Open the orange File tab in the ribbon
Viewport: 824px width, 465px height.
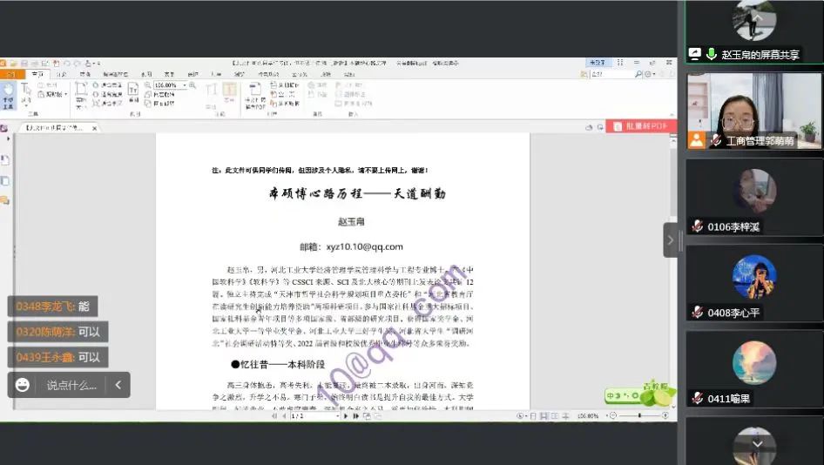[9, 74]
